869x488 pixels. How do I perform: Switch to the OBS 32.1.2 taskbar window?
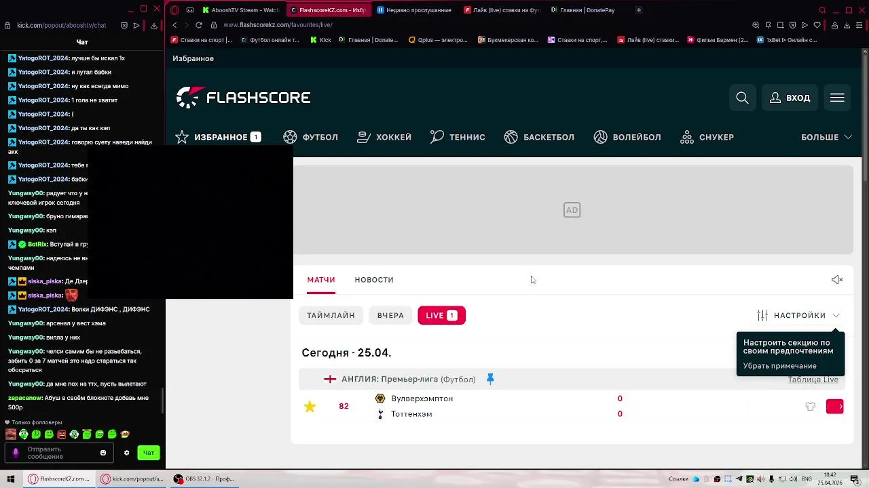click(204, 479)
